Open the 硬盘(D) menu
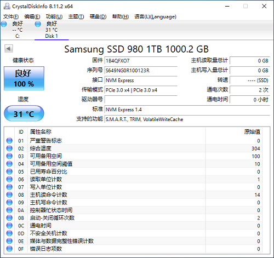This screenshot has width=274, height=258. (x=98, y=16)
